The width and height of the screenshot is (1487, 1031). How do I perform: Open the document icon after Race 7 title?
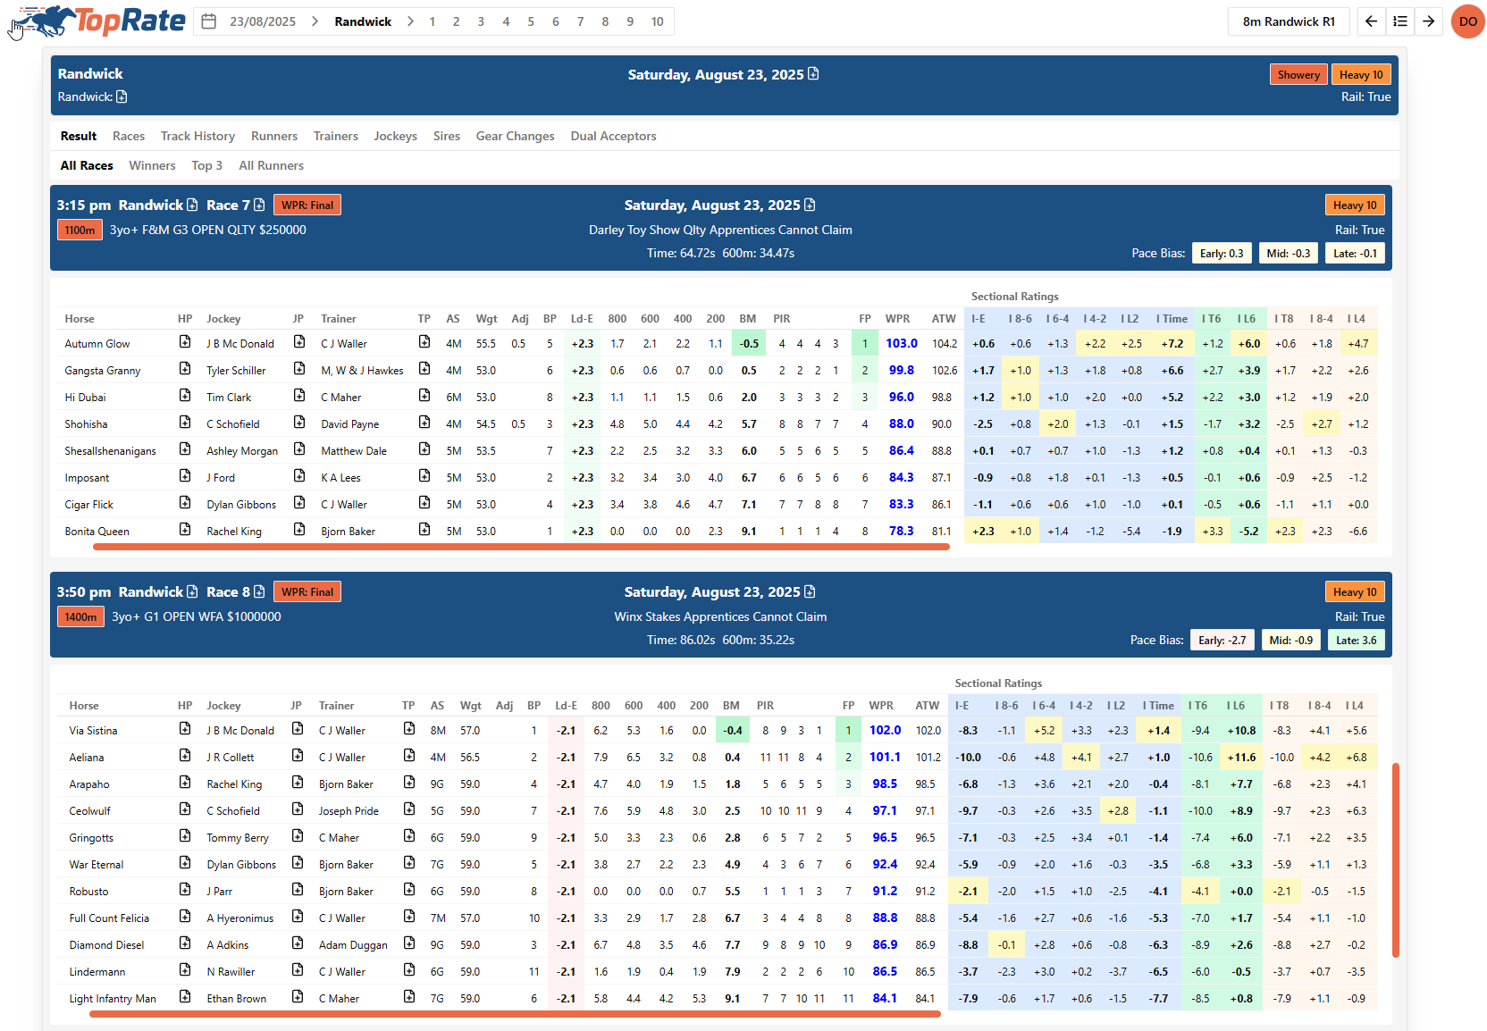pos(259,205)
